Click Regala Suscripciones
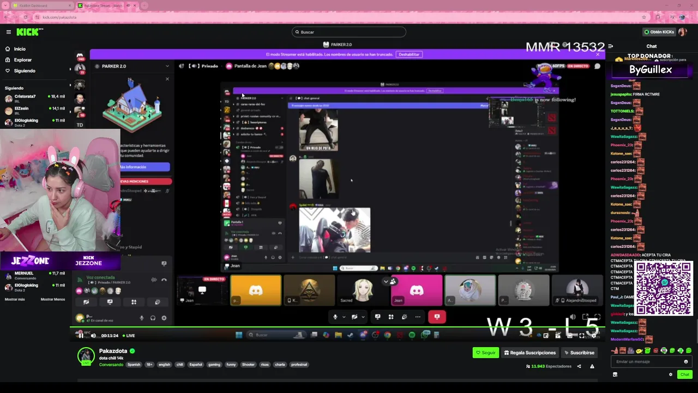 coord(529,353)
